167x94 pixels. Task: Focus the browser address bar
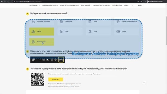75,2
